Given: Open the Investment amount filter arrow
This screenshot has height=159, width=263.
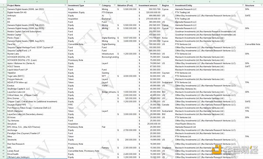Looking at the screenshot, I should [x=160, y=5].
